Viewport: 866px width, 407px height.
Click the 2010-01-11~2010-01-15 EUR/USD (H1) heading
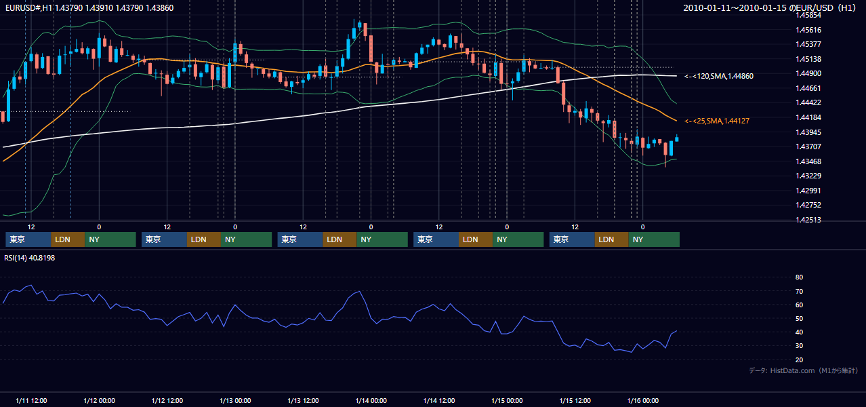coord(770,7)
